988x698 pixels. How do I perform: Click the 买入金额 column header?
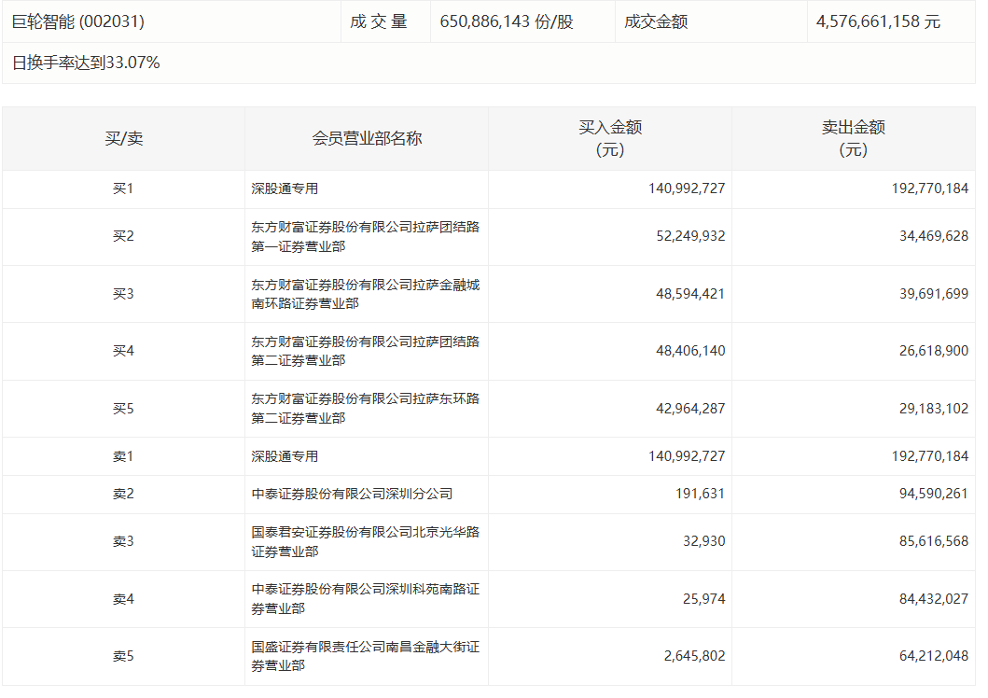(609, 138)
